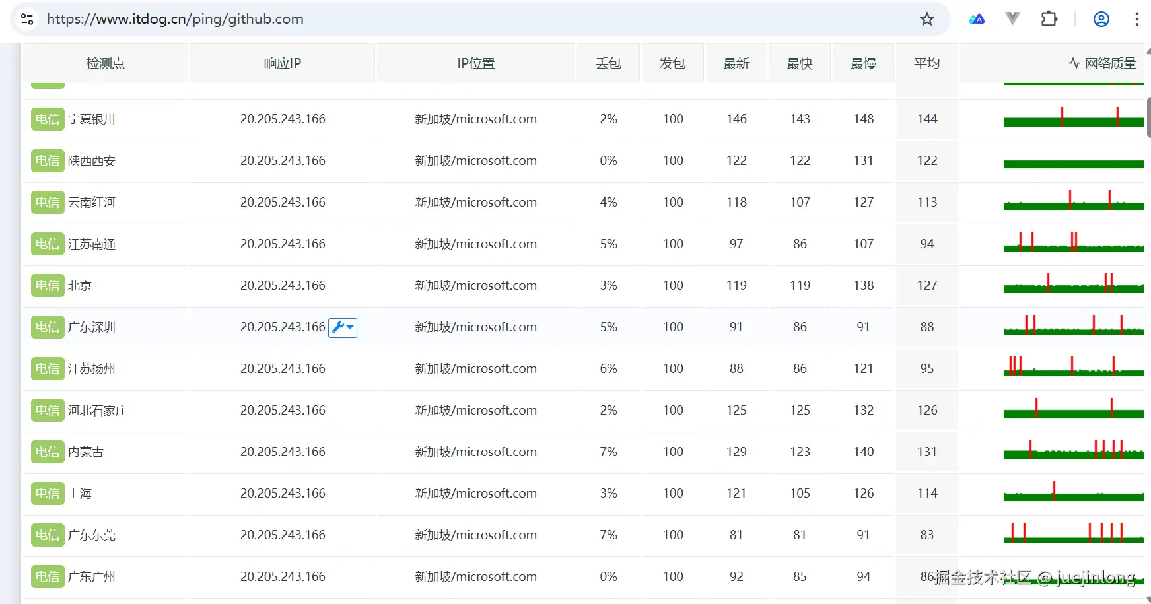Open the Chrome profile avatar icon
Image resolution: width=1151 pixels, height=604 pixels.
point(1101,19)
